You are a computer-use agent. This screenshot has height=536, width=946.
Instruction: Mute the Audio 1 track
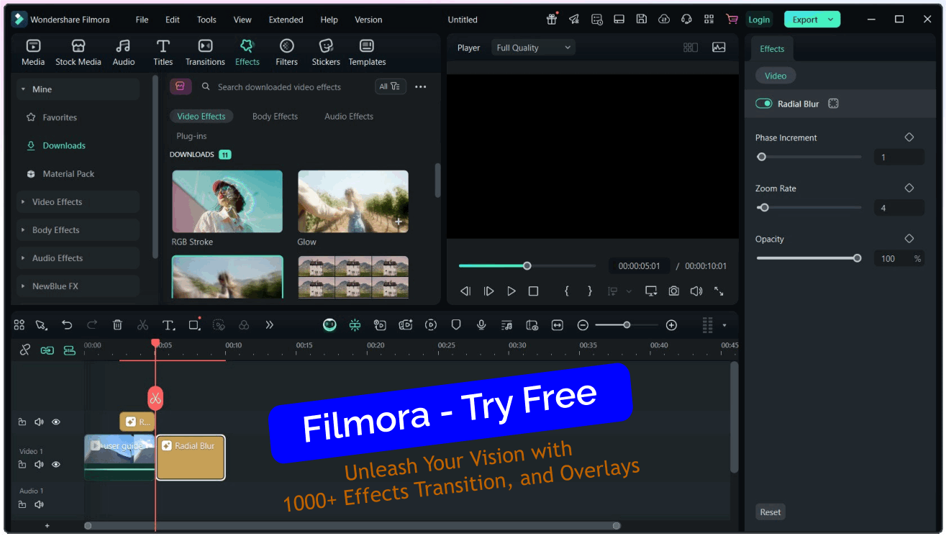pos(39,504)
